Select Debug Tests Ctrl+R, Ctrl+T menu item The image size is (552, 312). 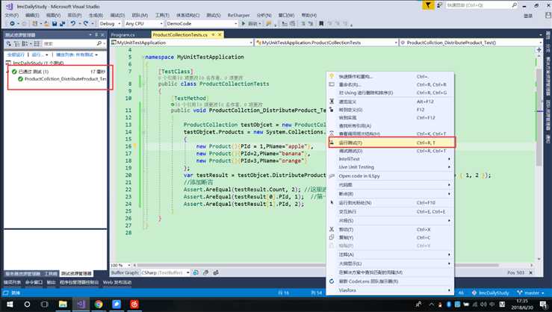click(x=391, y=151)
